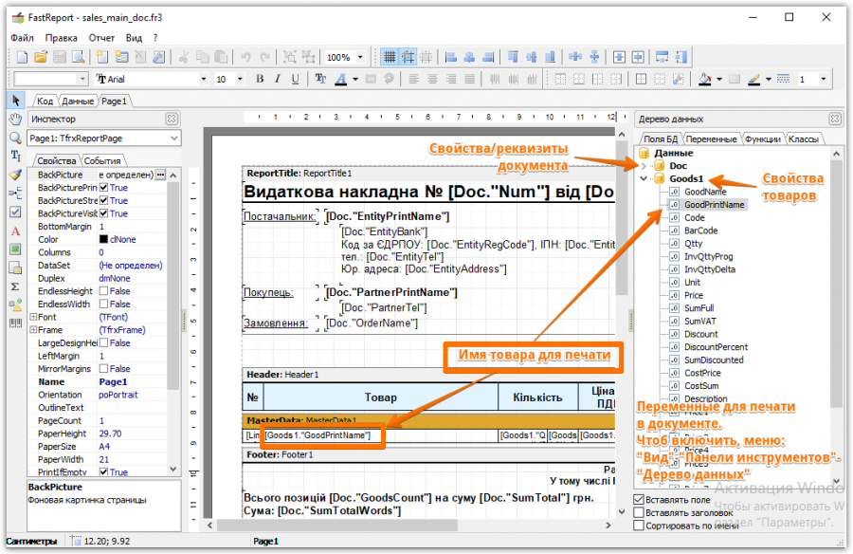The height and width of the screenshot is (554, 853).
Task: Add a new dialog form icon
Action: 122,57
